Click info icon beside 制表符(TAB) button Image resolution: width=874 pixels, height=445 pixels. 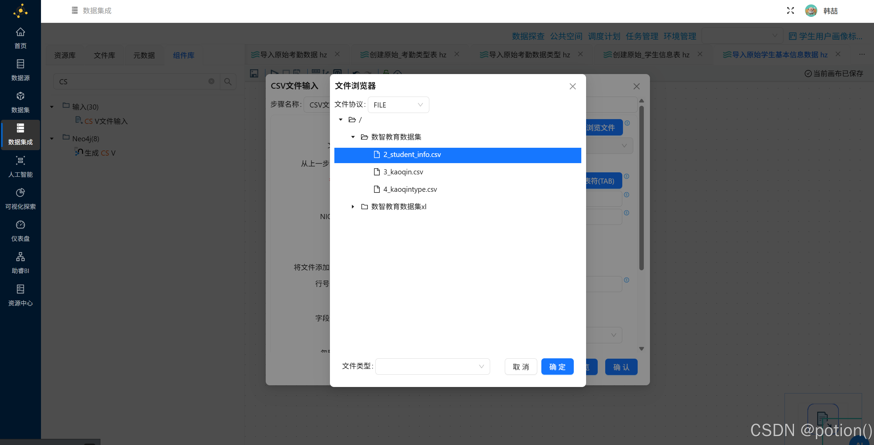626,176
